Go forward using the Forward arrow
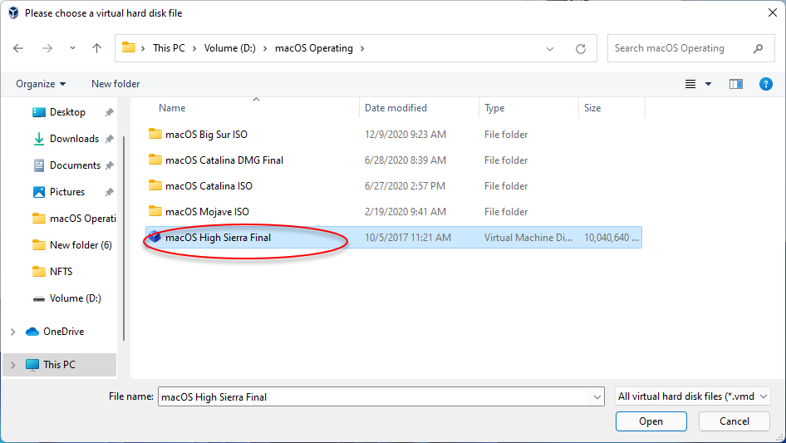The width and height of the screenshot is (786, 443). pyautogui.click(x=47, y=48)
